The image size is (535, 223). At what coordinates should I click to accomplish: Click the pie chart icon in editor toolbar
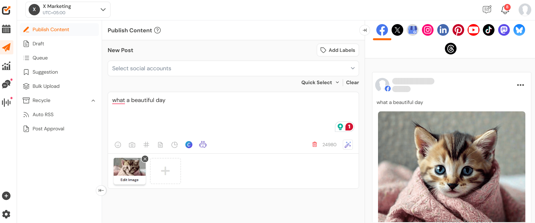tap(175, 145)
